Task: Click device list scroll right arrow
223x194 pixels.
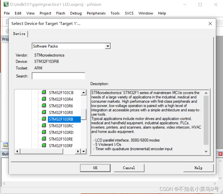Action: (x=78, y=151)
